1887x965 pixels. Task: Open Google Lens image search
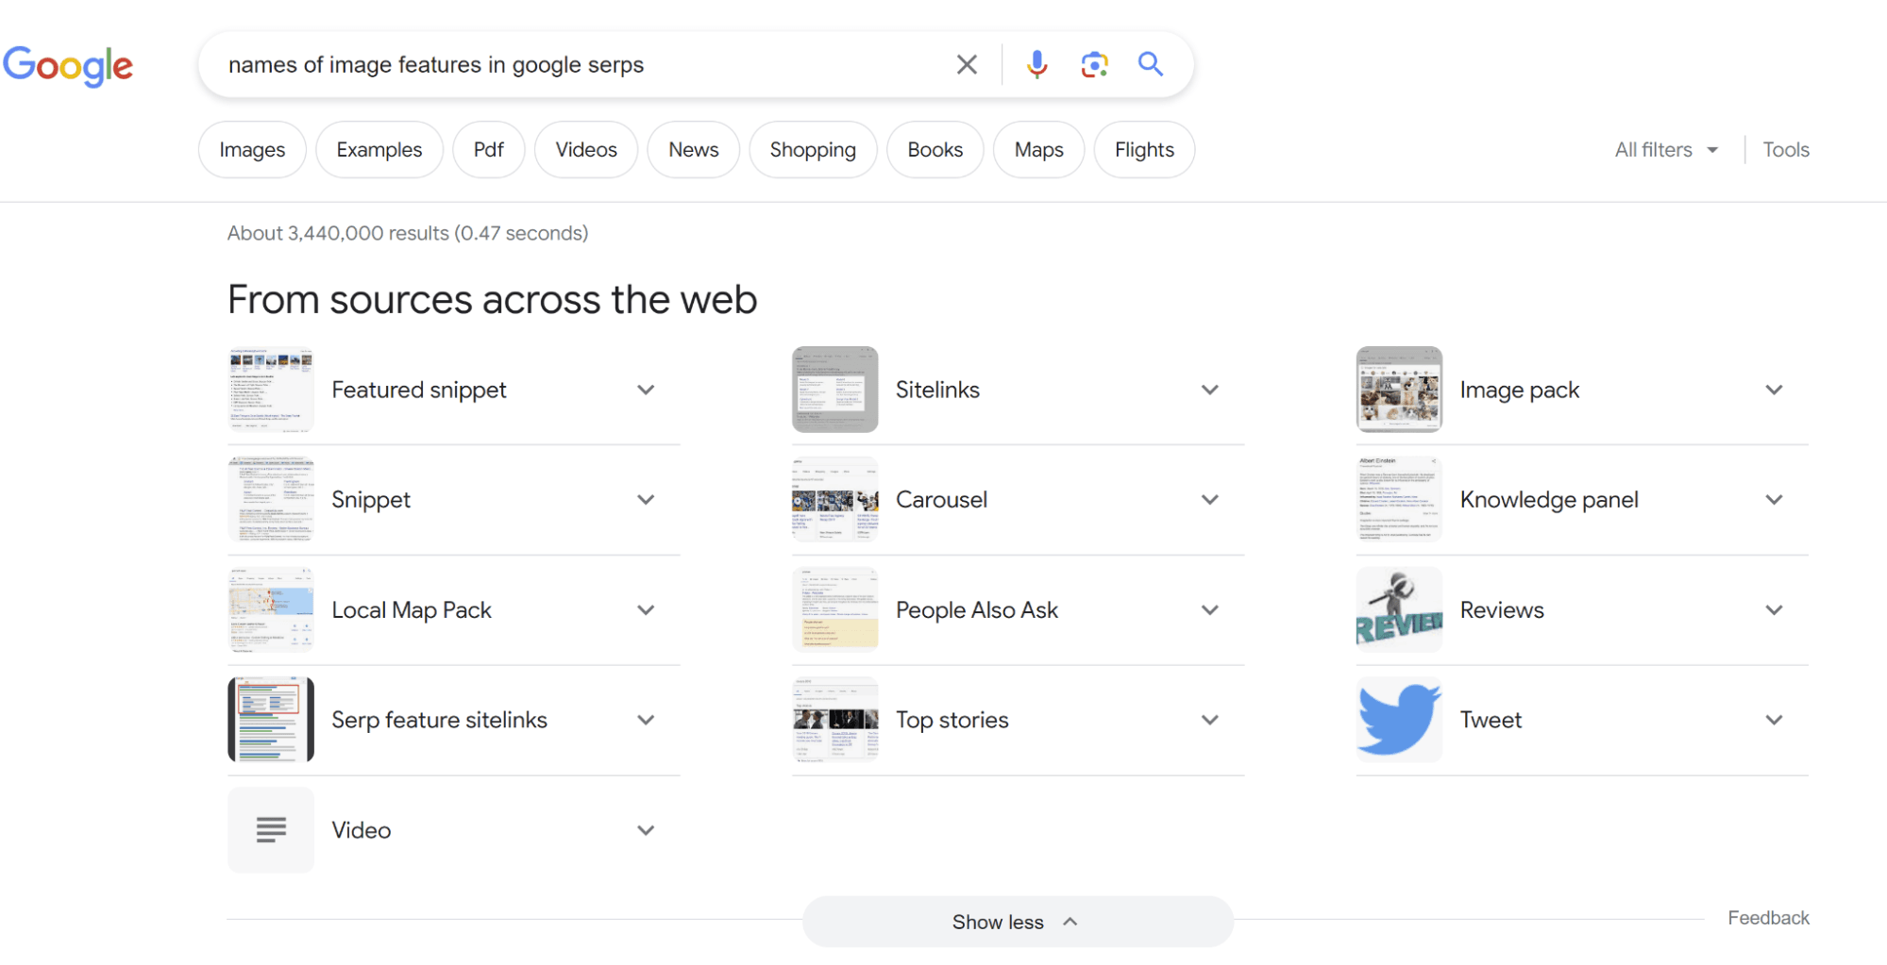[1094, 65]
